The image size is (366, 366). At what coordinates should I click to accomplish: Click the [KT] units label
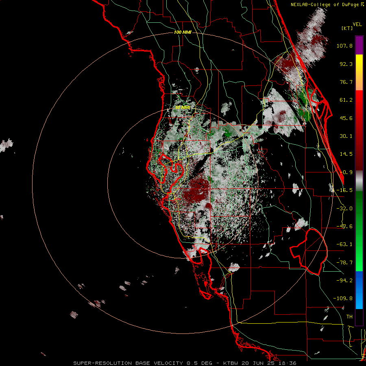pos(347,28)
